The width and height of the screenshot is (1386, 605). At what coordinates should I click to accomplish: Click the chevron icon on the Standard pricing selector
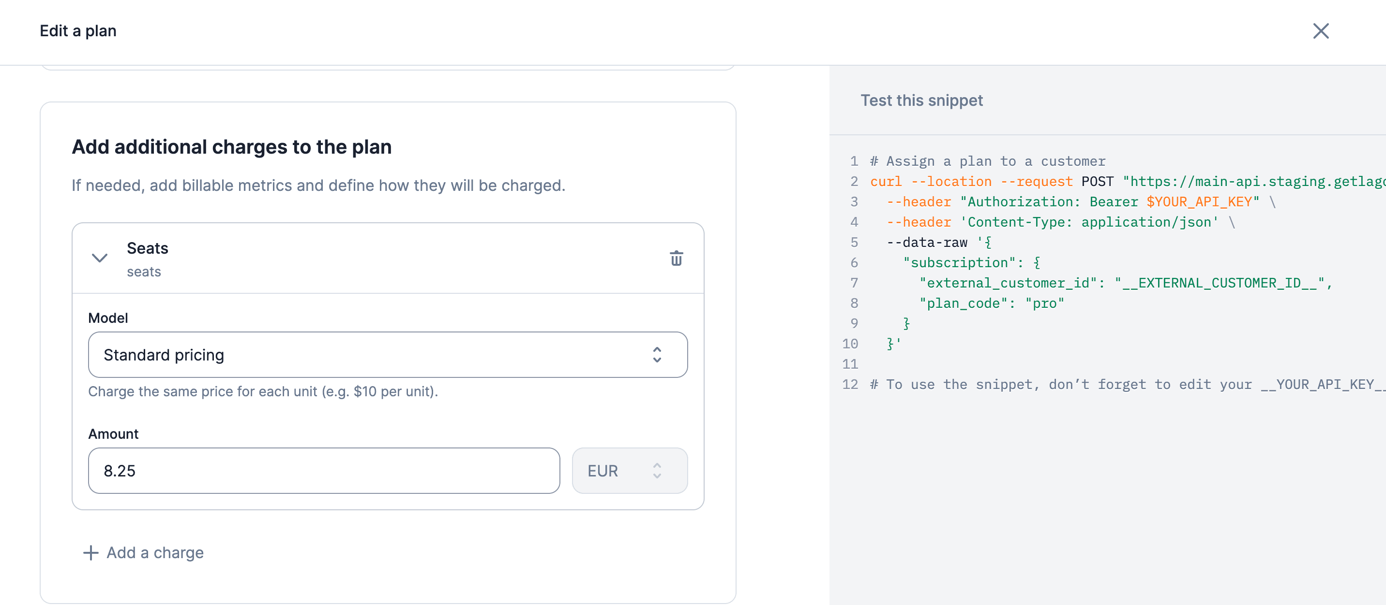[657, 355]
